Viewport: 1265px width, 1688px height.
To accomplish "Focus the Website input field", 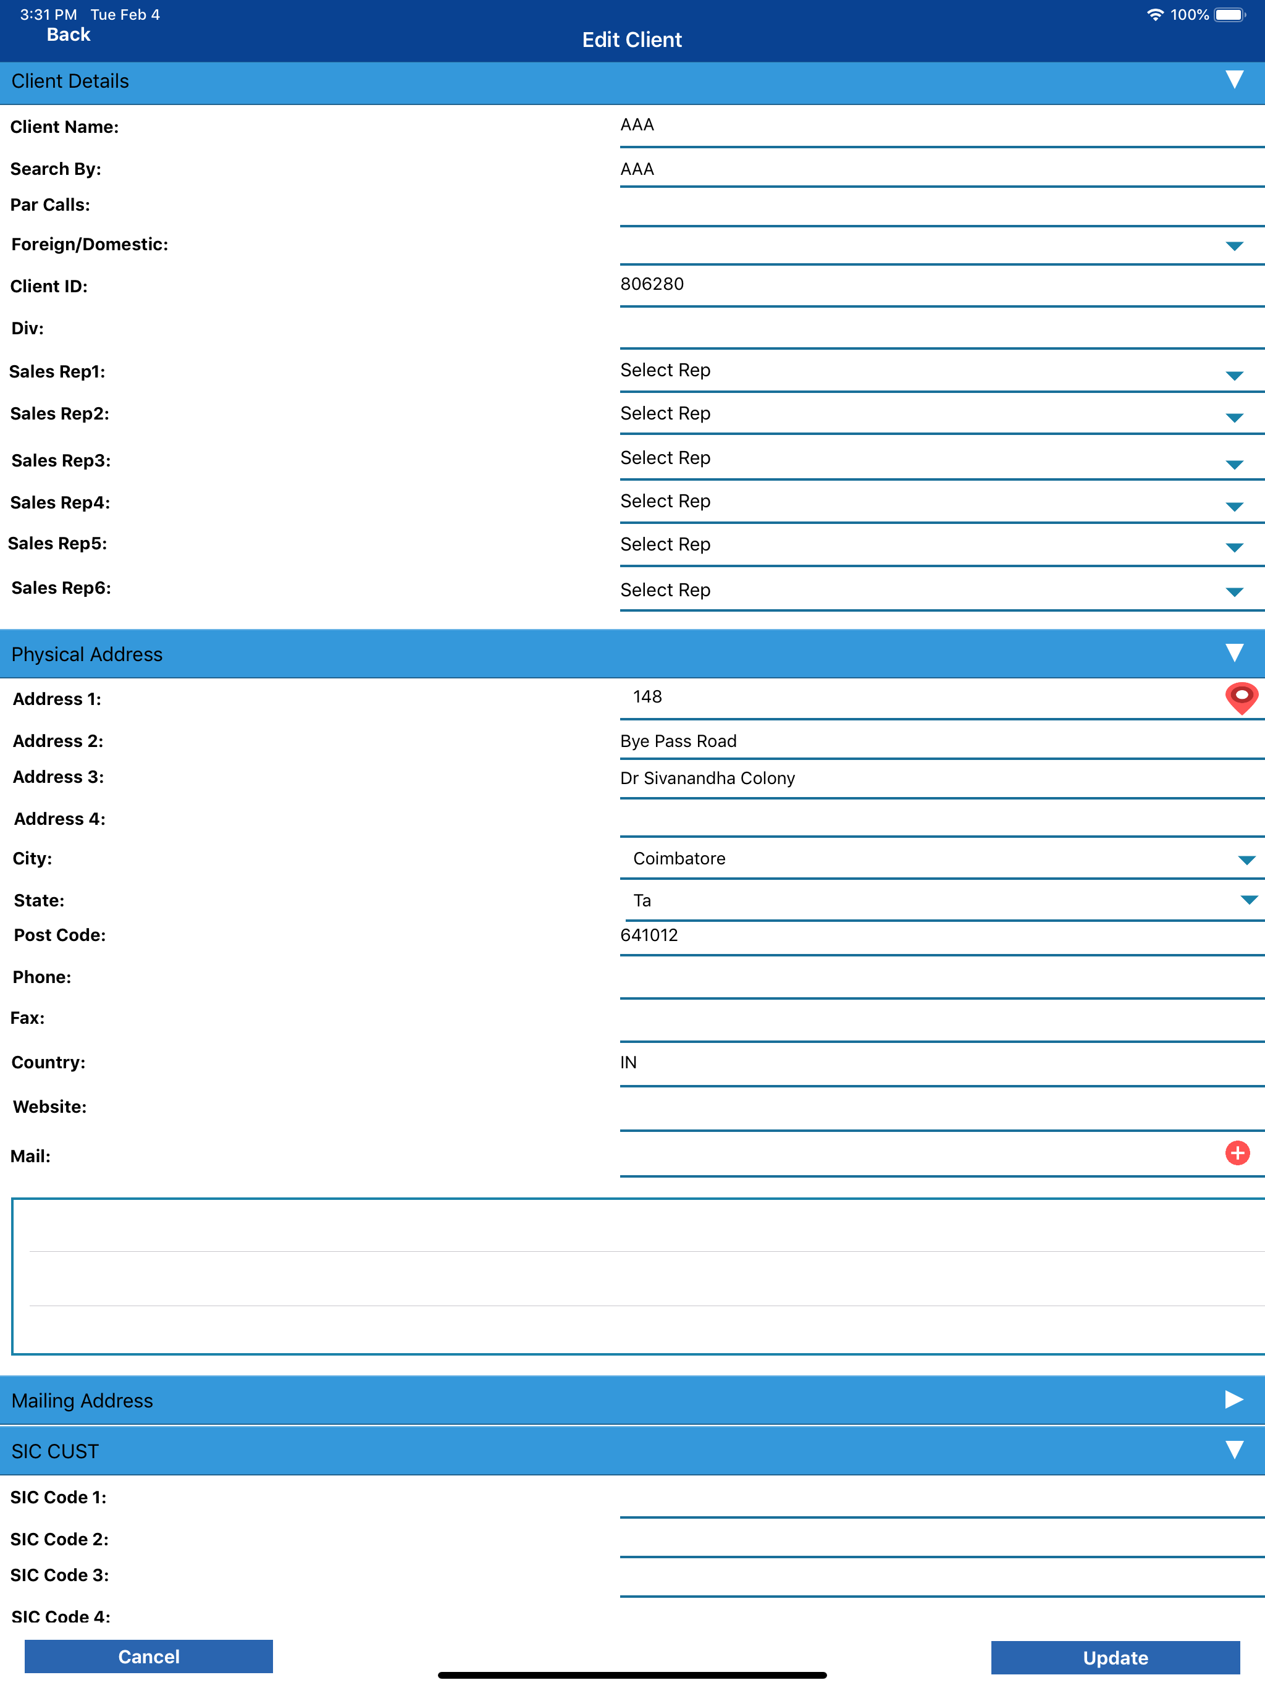I will click(941, 1110).
